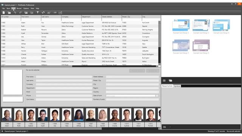This screenshot has width=242, height=136.
Task: Click 'Showing 21 of 21 records' status text
Action: (216, 131)
